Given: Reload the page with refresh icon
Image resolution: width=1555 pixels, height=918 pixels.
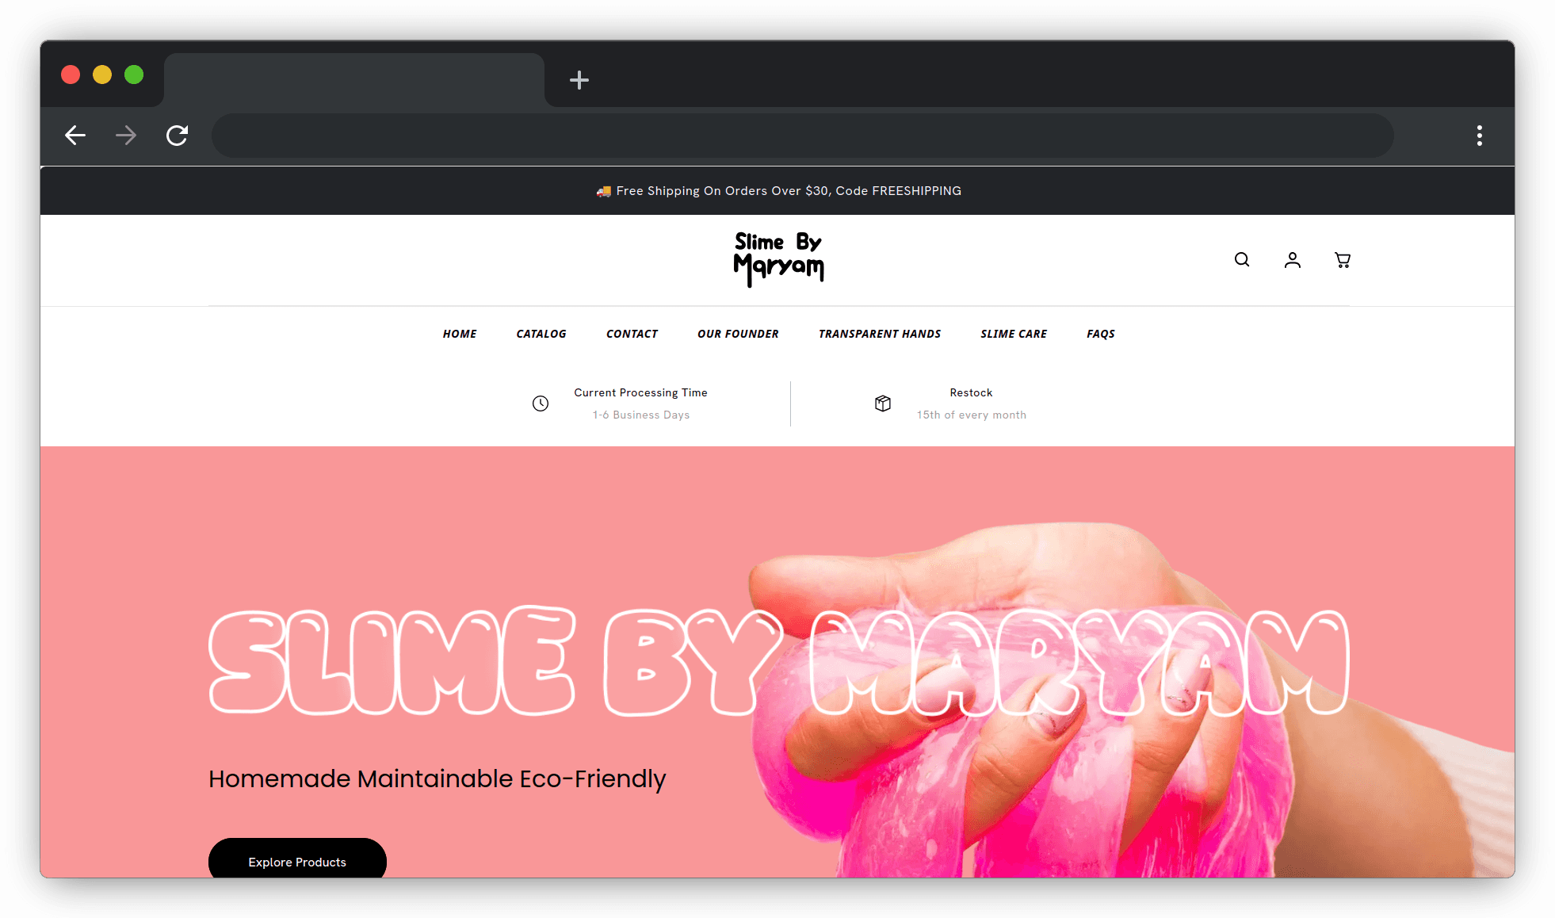Looking at the screenshot, I should coord(177,136).
